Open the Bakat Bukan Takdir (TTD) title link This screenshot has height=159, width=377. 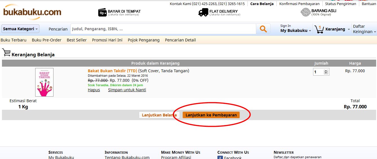coord(112,71)
